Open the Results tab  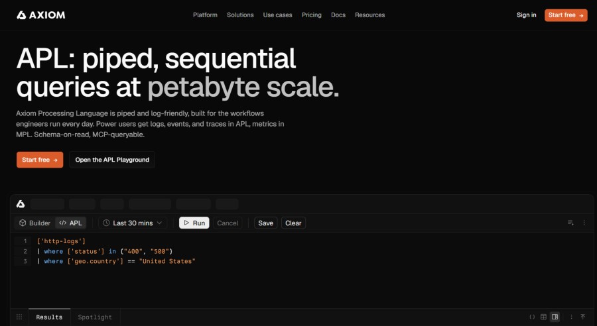coord(49,317)
